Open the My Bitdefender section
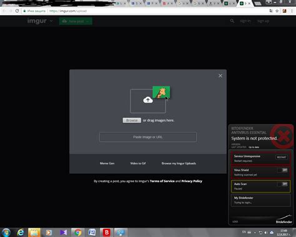This screenshot has height=237, width=296. [261, 200]
